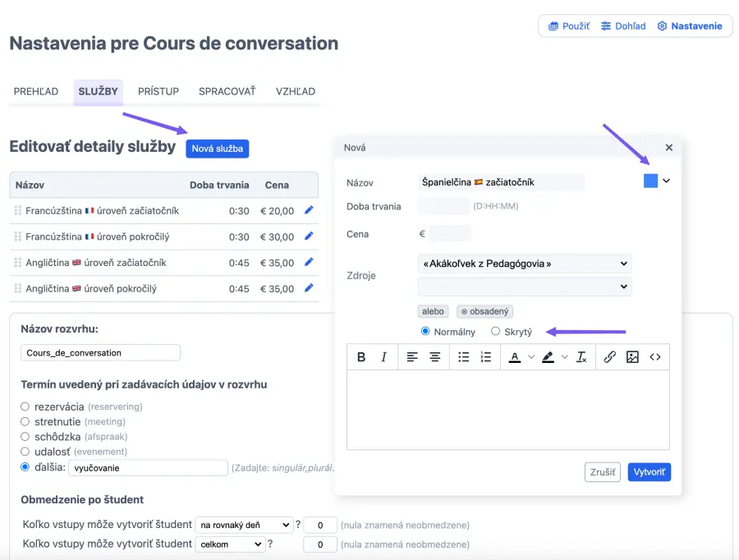Edit the Francúzština začiatočník service pencil
This screenshot has height=560, width=739.
(x=309, y=211)
